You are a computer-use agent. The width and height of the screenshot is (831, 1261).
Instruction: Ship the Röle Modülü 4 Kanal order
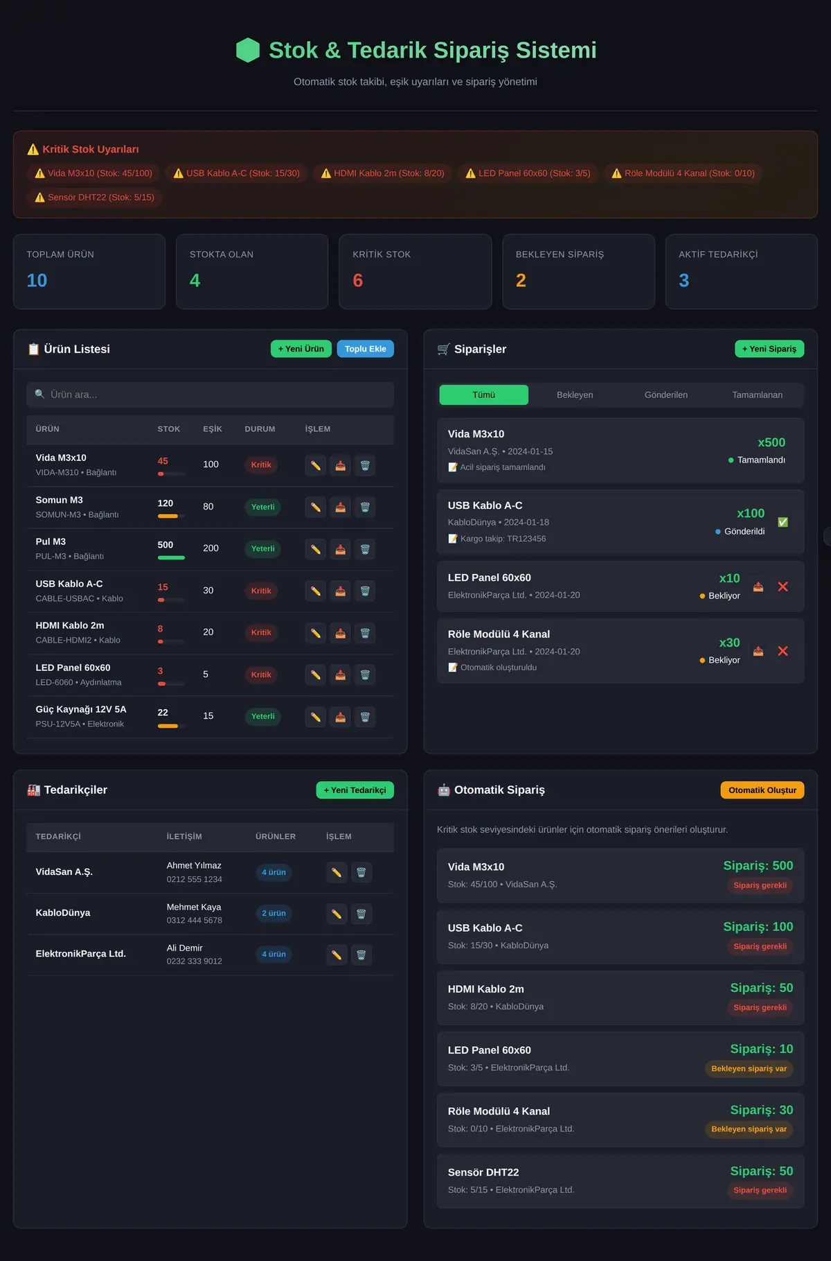tap(758, 651)
